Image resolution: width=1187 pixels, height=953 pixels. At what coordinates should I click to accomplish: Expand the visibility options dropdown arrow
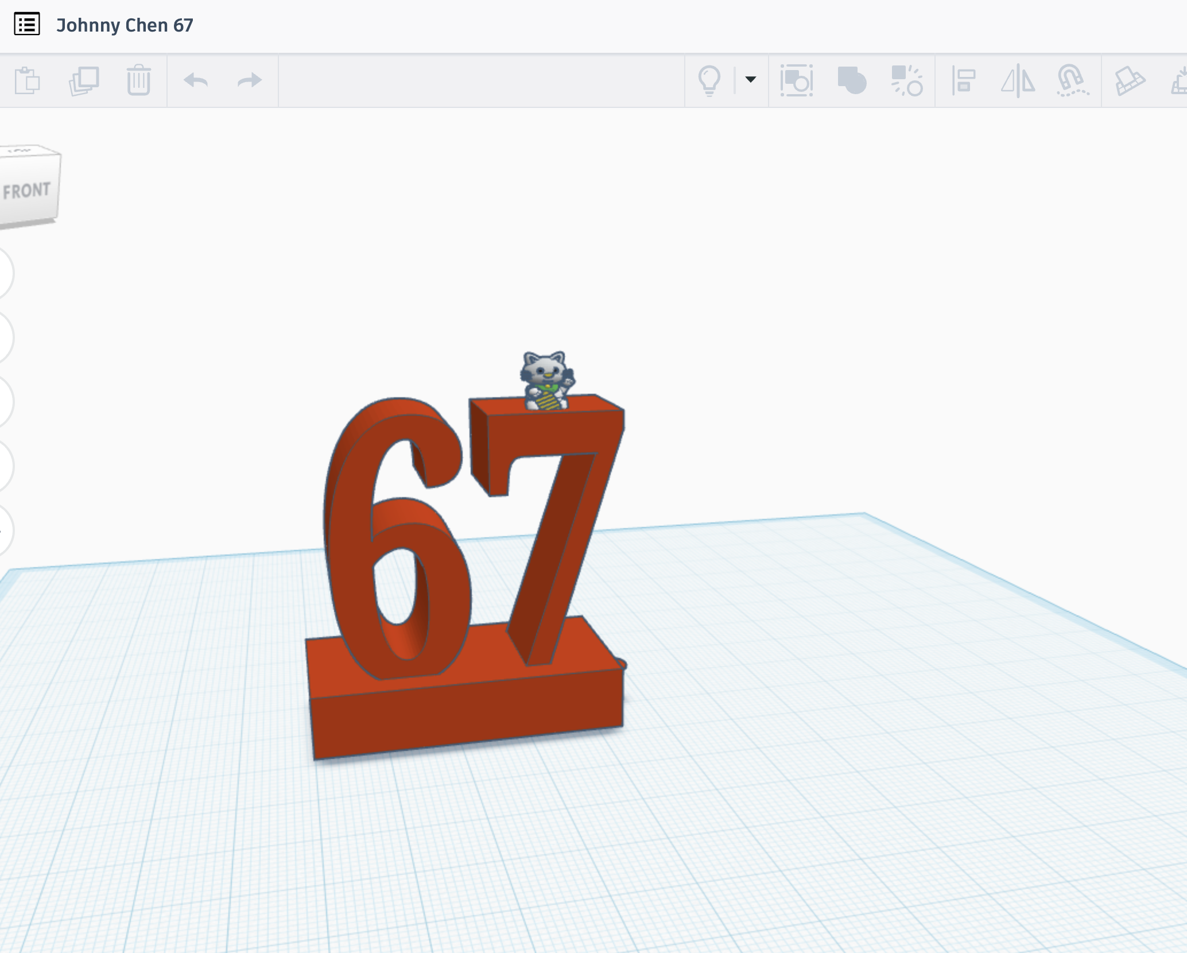[750, 80]
